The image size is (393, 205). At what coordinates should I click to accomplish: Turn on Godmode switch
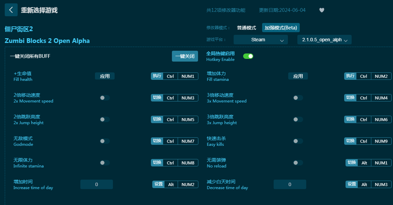tap(105, 141)
